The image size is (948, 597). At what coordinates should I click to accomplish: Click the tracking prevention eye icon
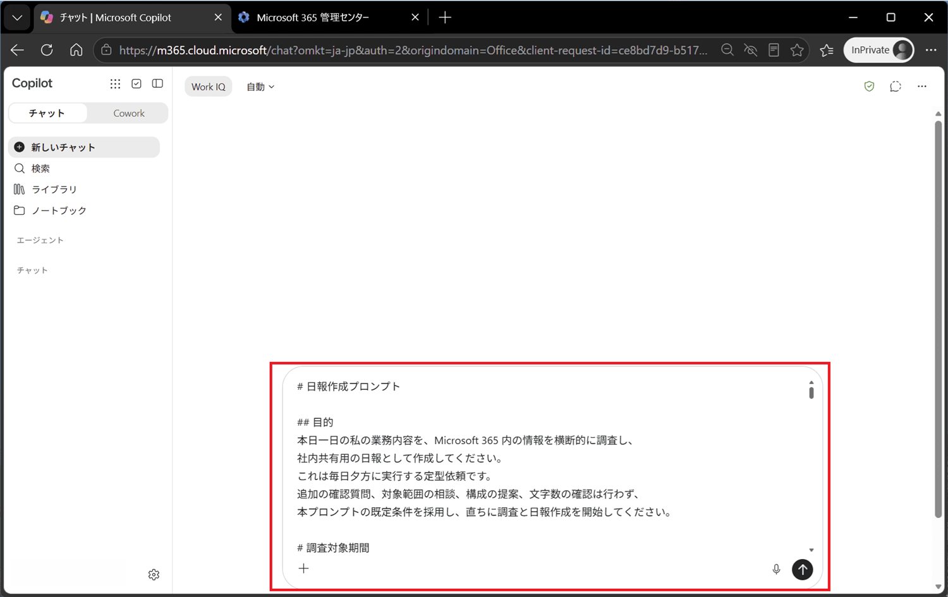(x=751, y=50)
